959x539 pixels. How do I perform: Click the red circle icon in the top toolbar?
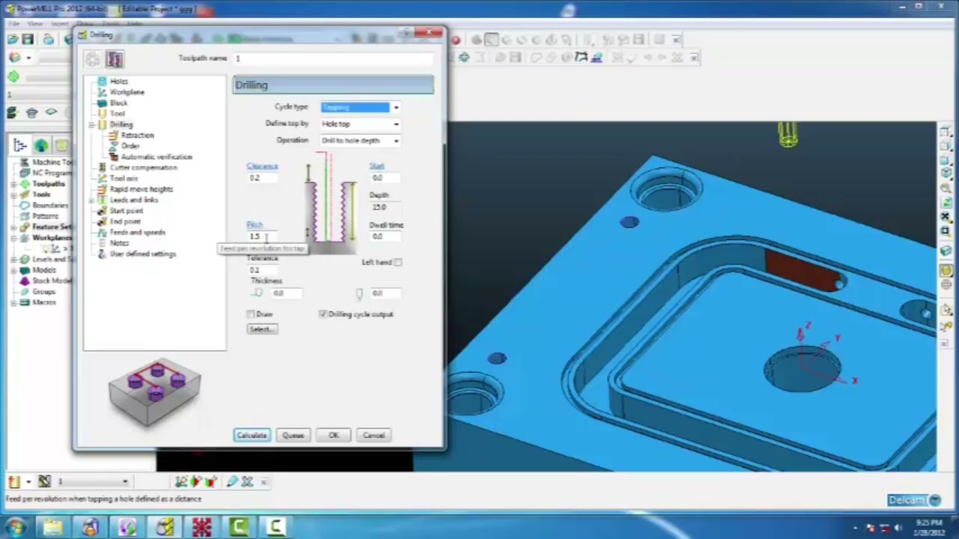(456, 40)
